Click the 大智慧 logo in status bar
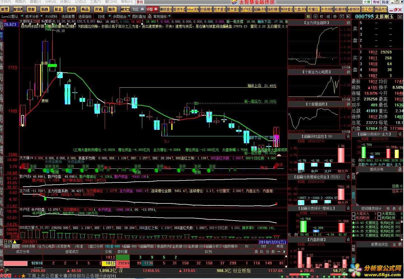The width and height of the screenshot is (404, 279). (6, 276)
